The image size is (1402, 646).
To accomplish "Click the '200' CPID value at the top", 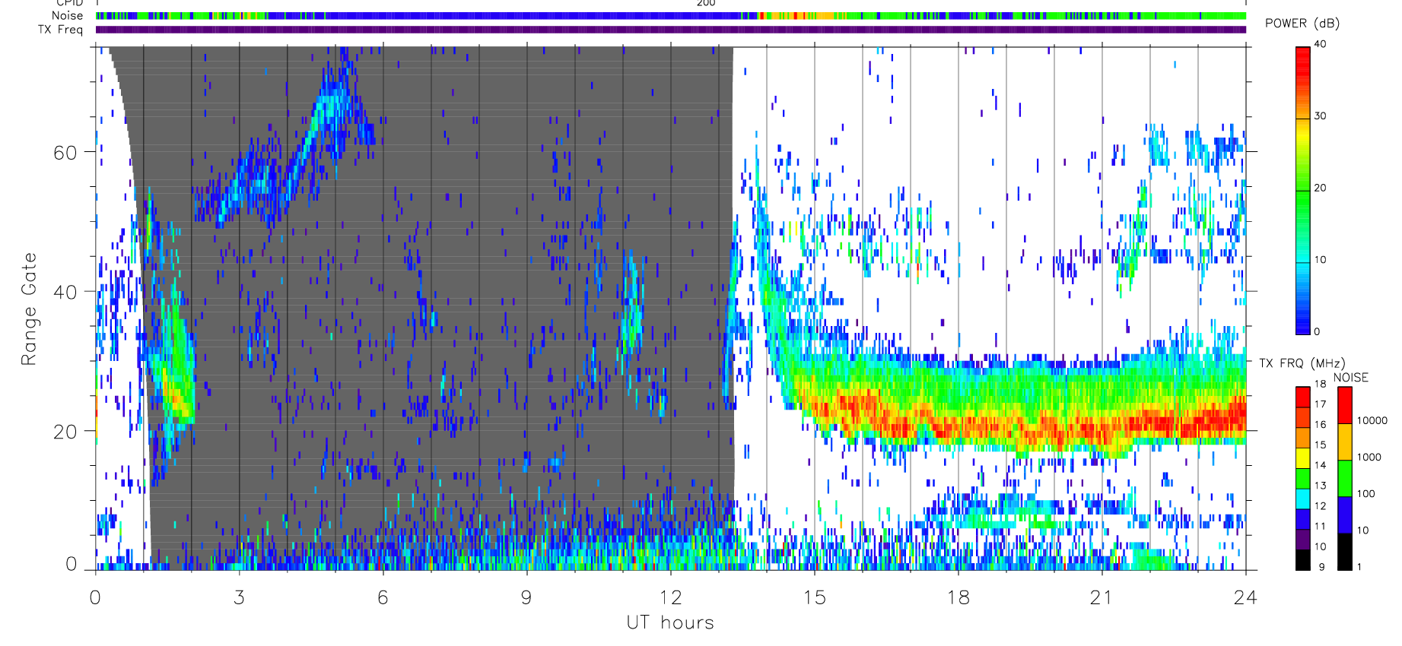I will (706, 3).
